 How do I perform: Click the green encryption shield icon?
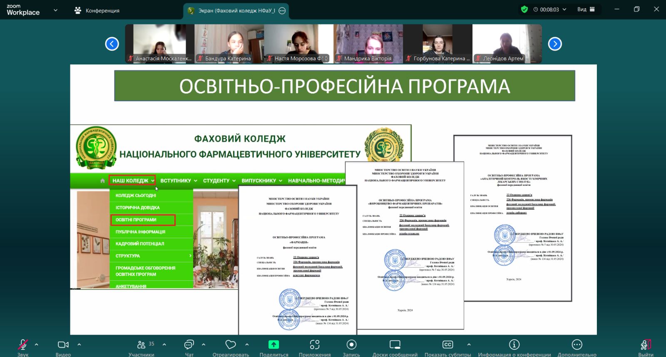click(x=524, y=9)
